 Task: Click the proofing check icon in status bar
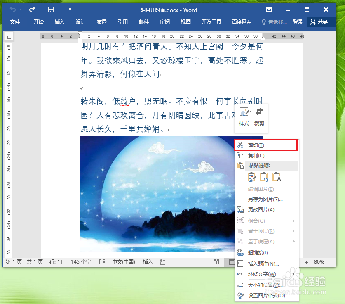coord(102,262)
